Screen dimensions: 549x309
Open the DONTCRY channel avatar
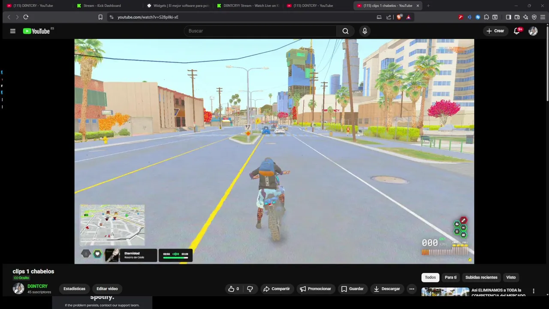pyautogui.click(x=18, y=288)
